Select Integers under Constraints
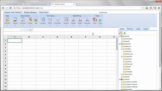 click(x=129, y=72)
